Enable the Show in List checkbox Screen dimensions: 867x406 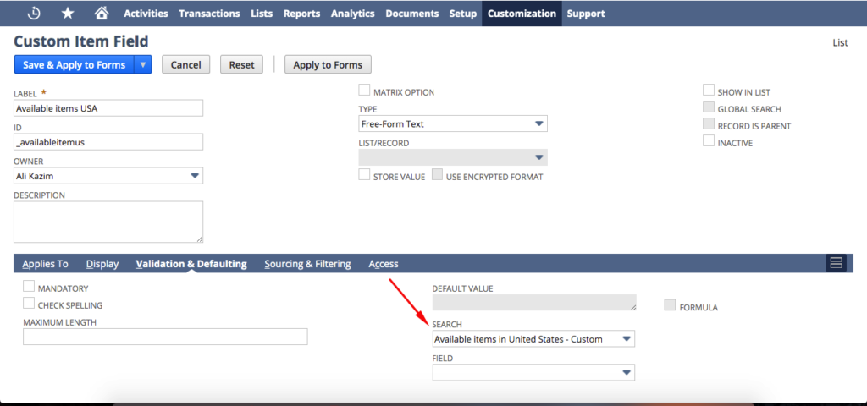click(x=709, y=90)
